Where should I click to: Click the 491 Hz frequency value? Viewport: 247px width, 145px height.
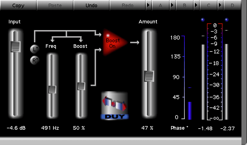pyautogui.click(x=50, y=128)
